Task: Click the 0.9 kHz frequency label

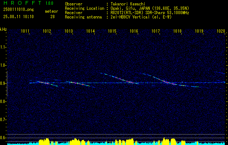Action: [3, 83]
